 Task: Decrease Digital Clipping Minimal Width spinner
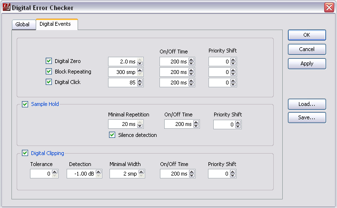click(x=142, y=176)
